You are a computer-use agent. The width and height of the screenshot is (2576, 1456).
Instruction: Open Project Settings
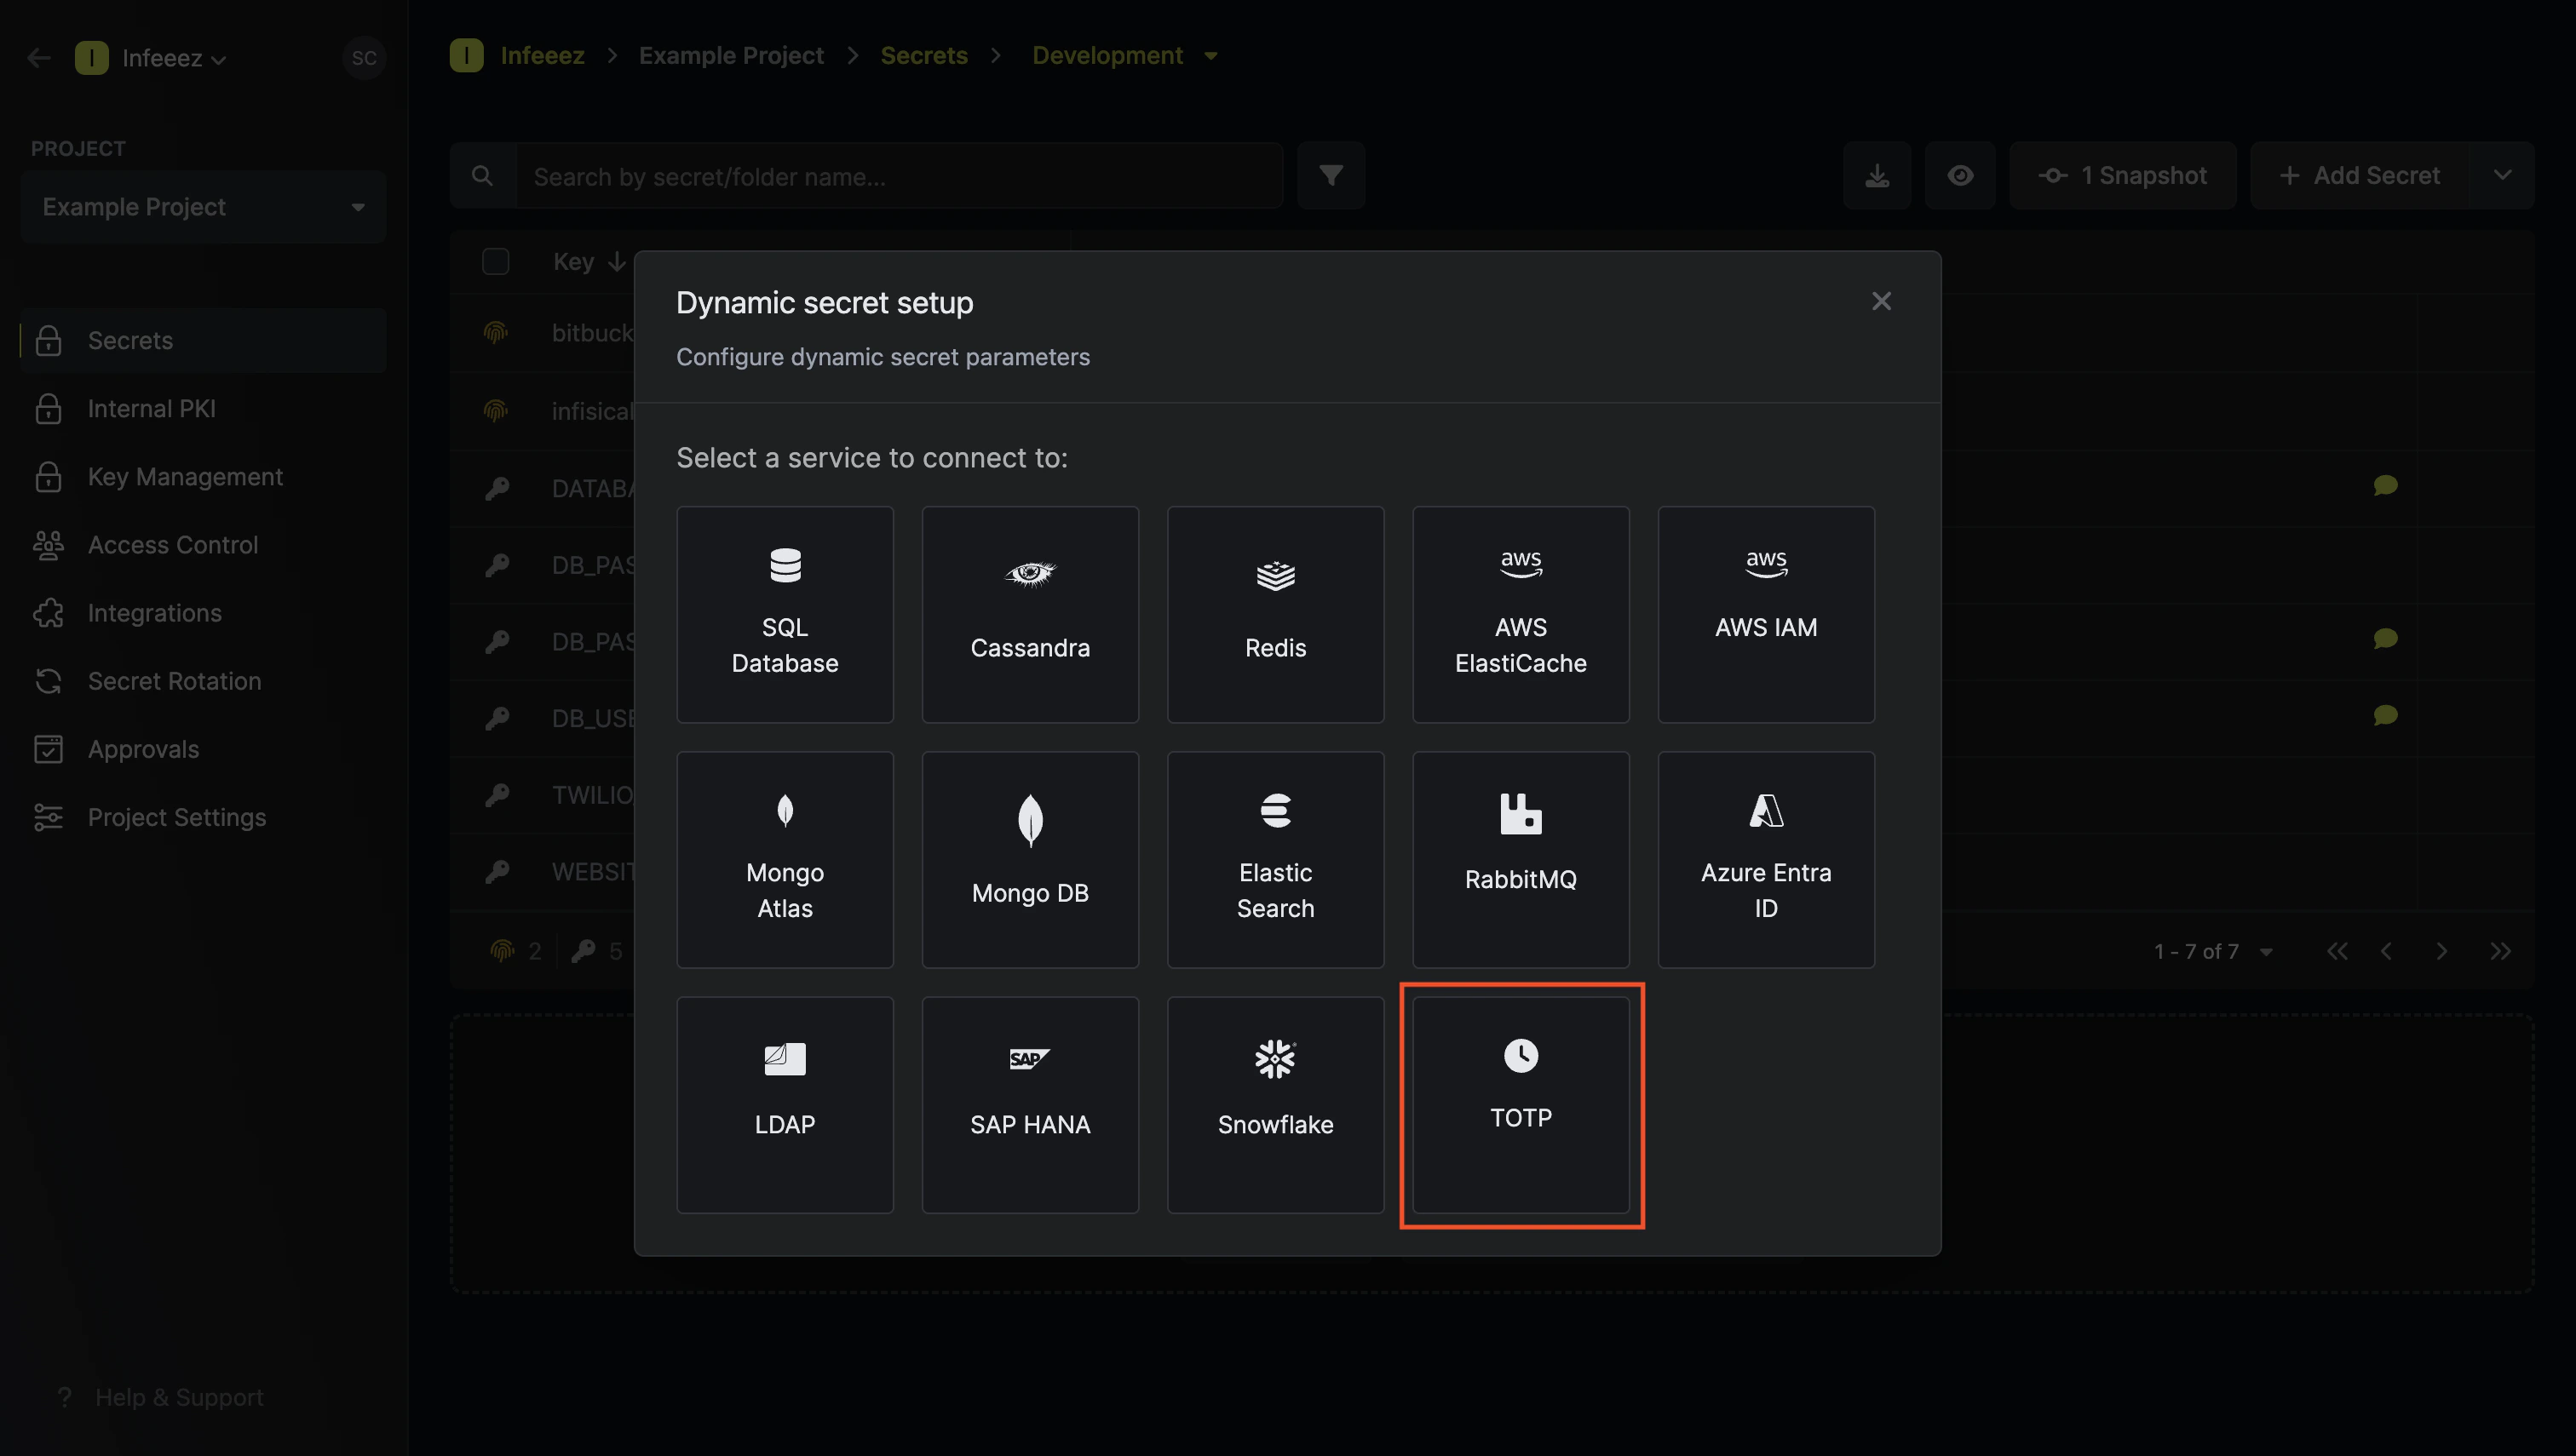pos(203,816)
